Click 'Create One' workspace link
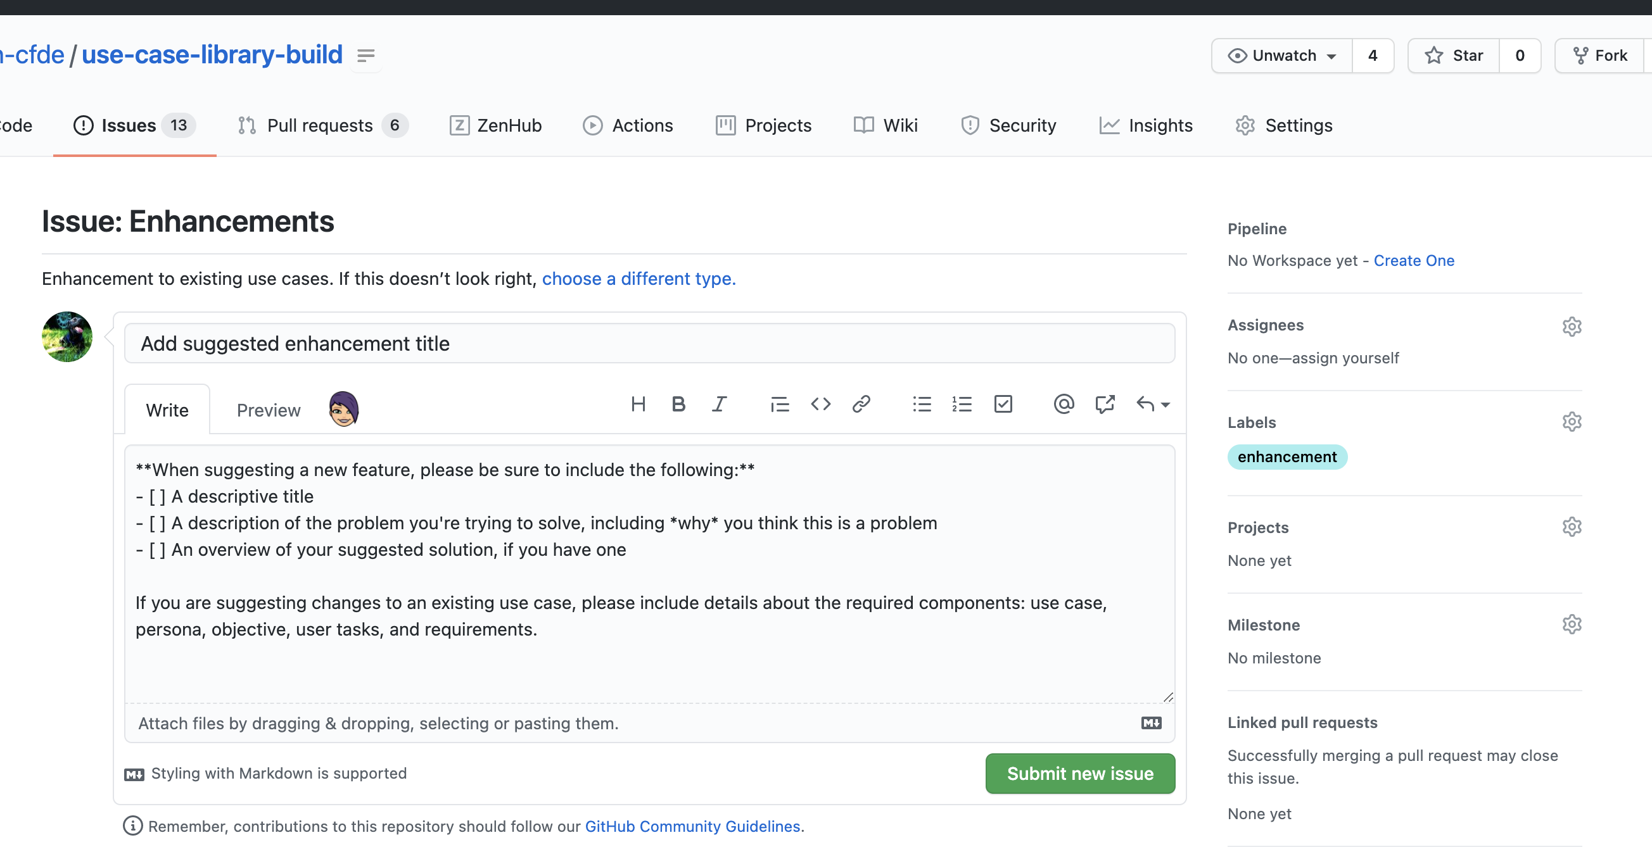 [1413, 261]
